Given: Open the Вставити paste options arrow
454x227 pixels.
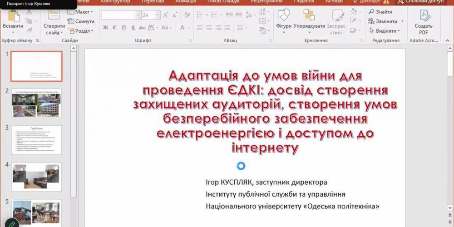Looking at the screenshot, I should (x=13, y=33).
